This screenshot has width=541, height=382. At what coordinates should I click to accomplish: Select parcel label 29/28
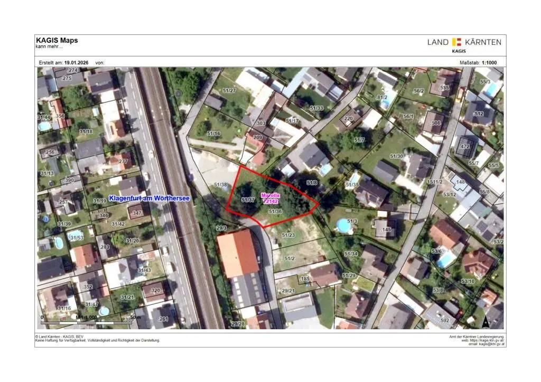point(238,324)
